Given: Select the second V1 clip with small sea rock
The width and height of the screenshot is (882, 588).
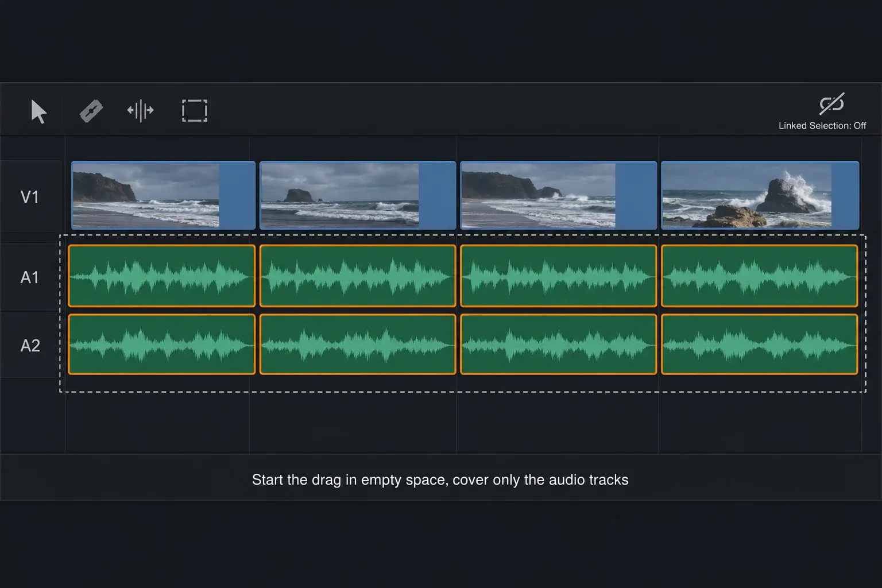Looking at the screenshot, I should pyautogui.click(x=358, y=195).
